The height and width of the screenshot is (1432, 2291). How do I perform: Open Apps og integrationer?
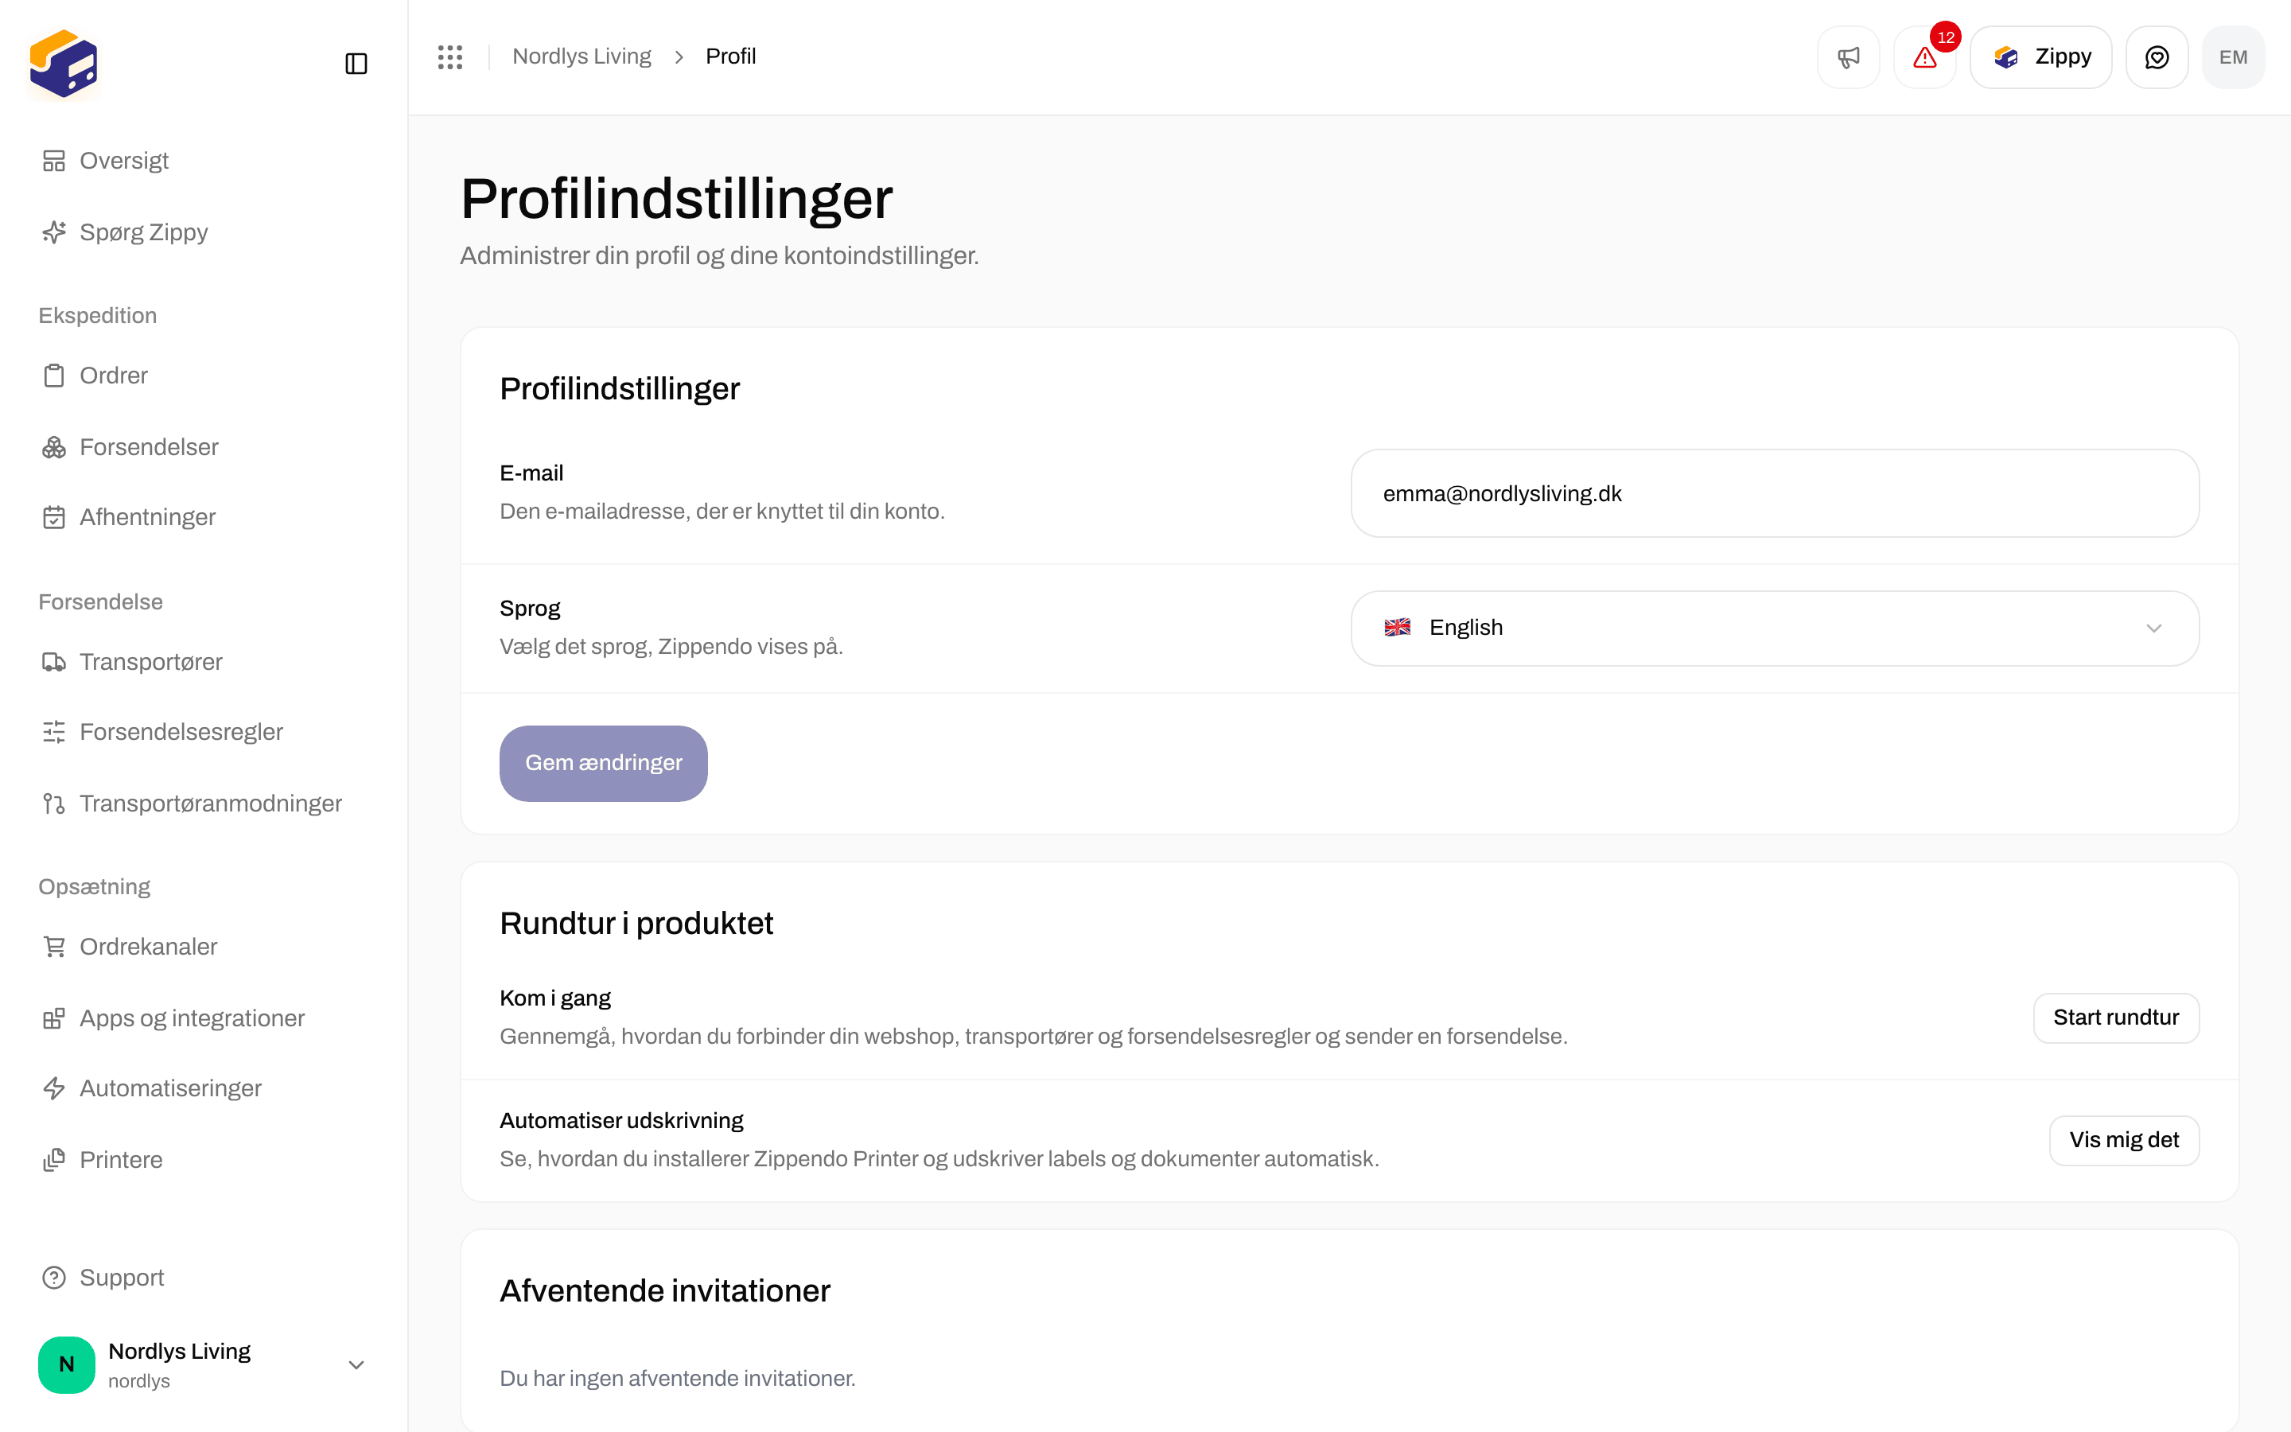pos(204,1018)
